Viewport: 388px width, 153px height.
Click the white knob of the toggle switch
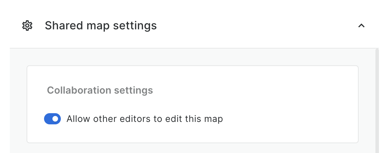tap(55, 119)
